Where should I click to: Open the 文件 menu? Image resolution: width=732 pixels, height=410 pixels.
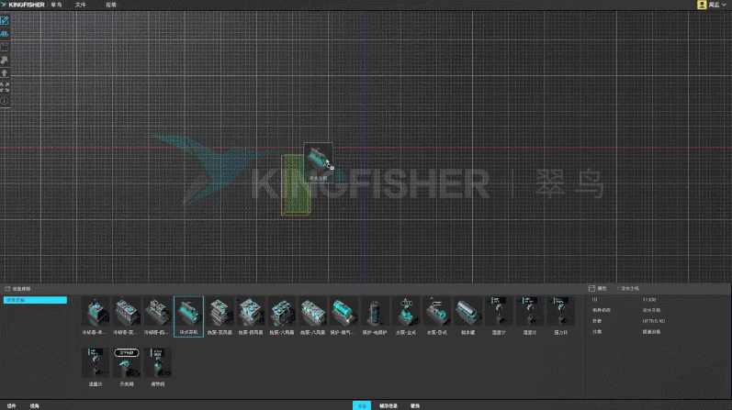pos(80,5)
